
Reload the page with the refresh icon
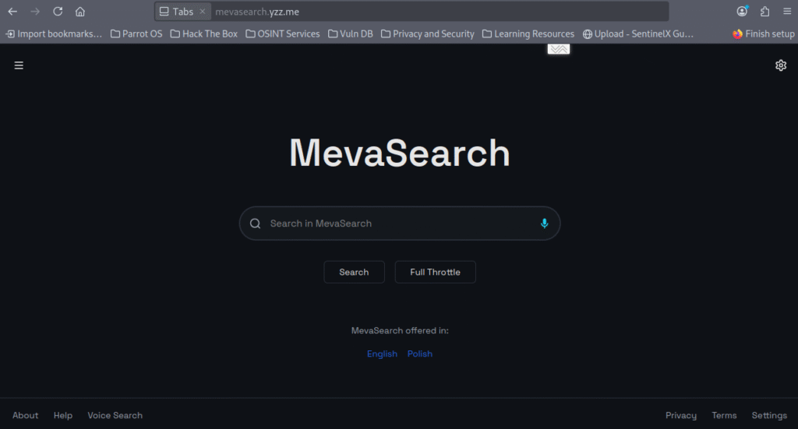click(x=58, y=12)
